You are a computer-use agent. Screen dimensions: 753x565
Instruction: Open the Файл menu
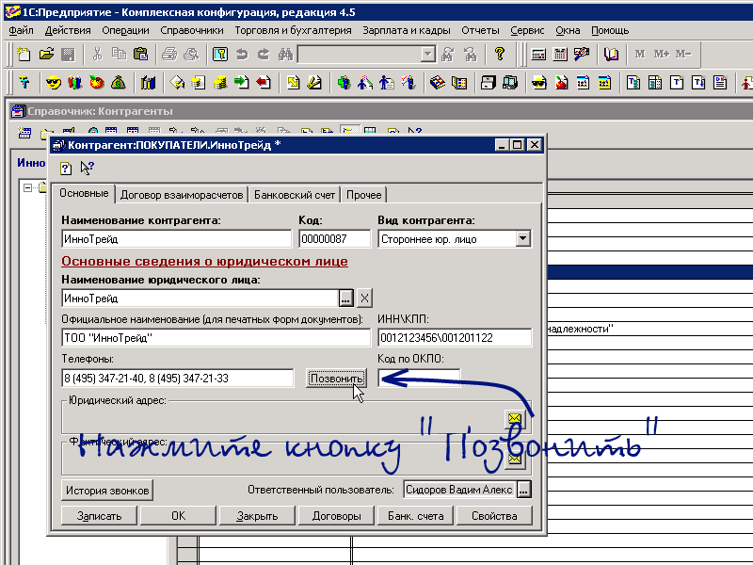(x=21, y=30)
